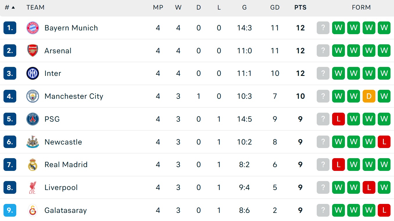Click Bayern Munich's gray upcoming match badge
Viewport: 394px width, 221px height.
click(x=323, y=28)
